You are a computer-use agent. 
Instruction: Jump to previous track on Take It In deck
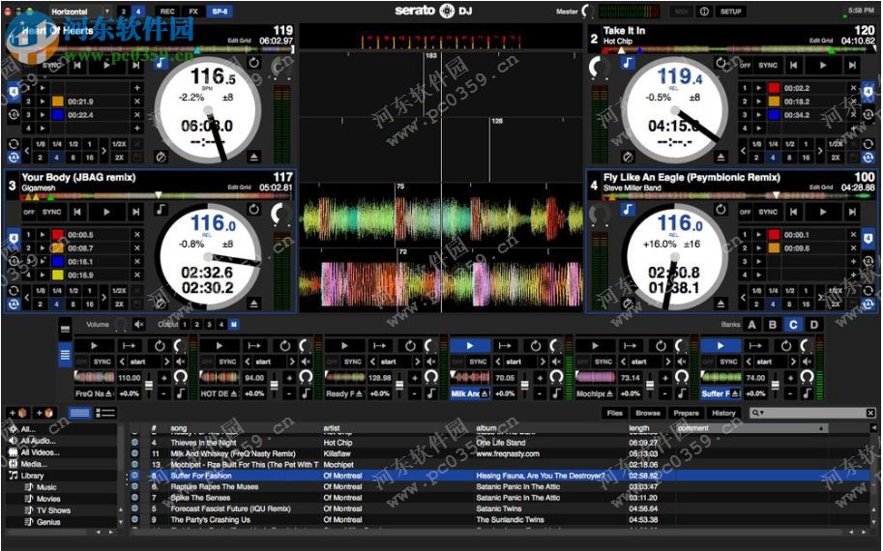pyautogui.click(x=793, y=66)
